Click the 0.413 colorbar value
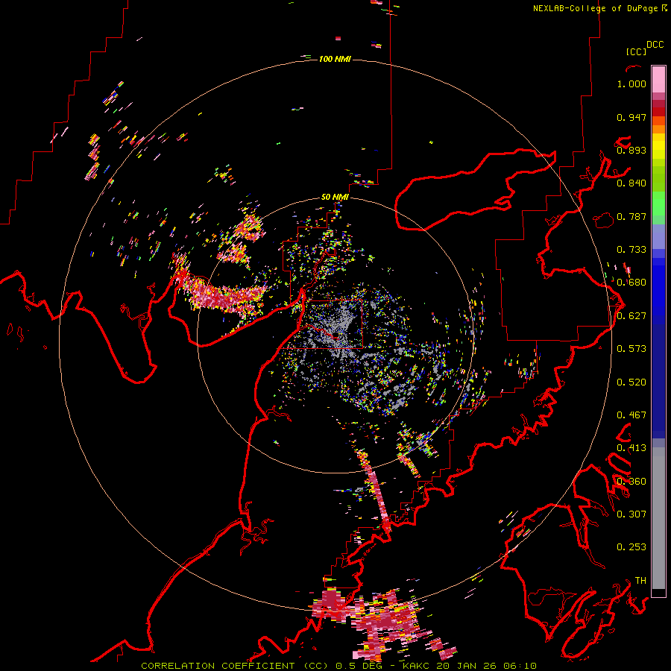 631,448
